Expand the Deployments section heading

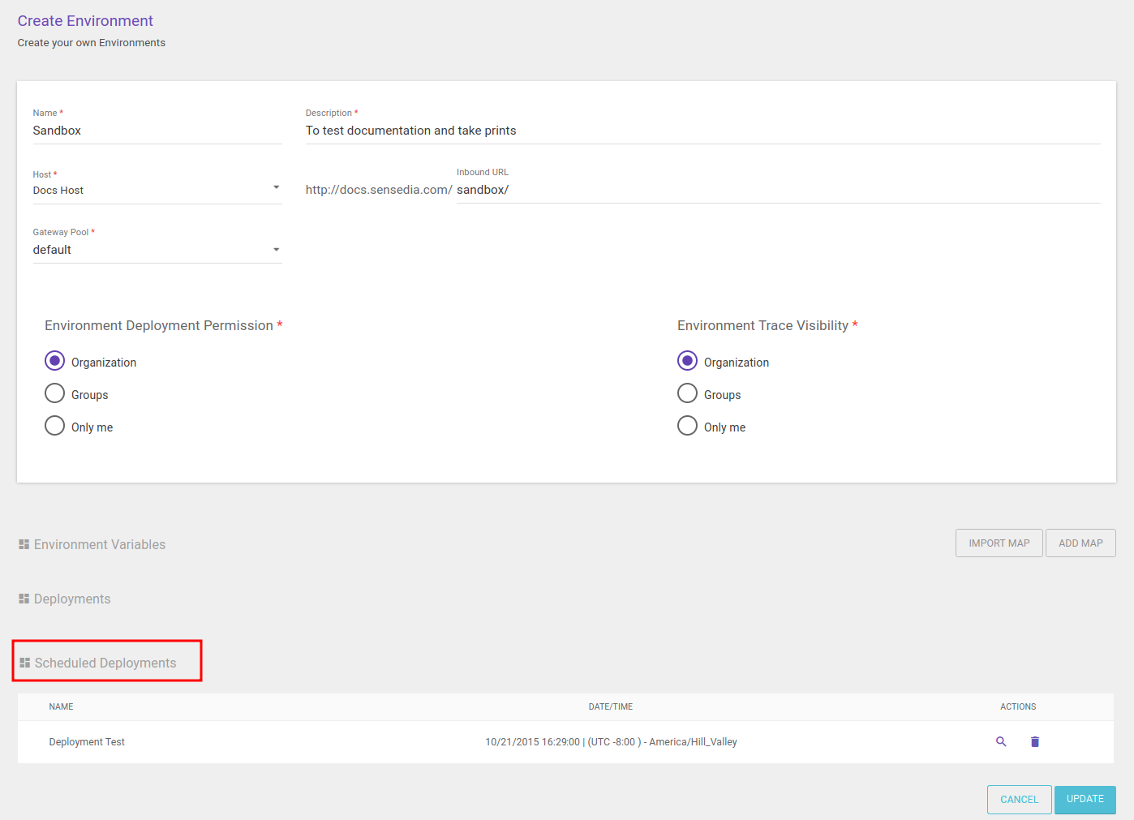click(72, 599)
